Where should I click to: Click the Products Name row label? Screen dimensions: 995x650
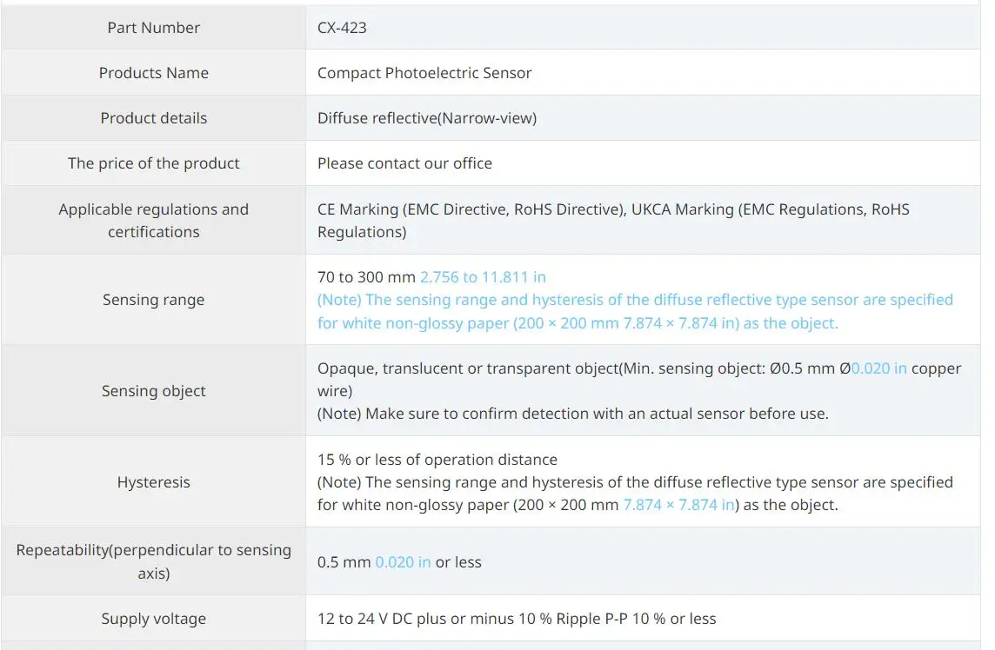[x=153, y=73]
